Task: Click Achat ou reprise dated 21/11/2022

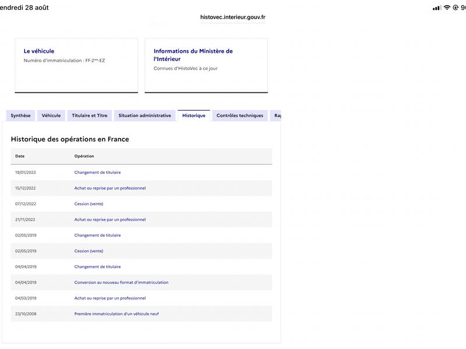Action: pyautogui.click(x=110, y=220)
